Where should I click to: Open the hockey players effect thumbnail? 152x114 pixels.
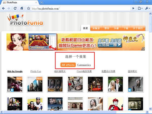point(35,104)
